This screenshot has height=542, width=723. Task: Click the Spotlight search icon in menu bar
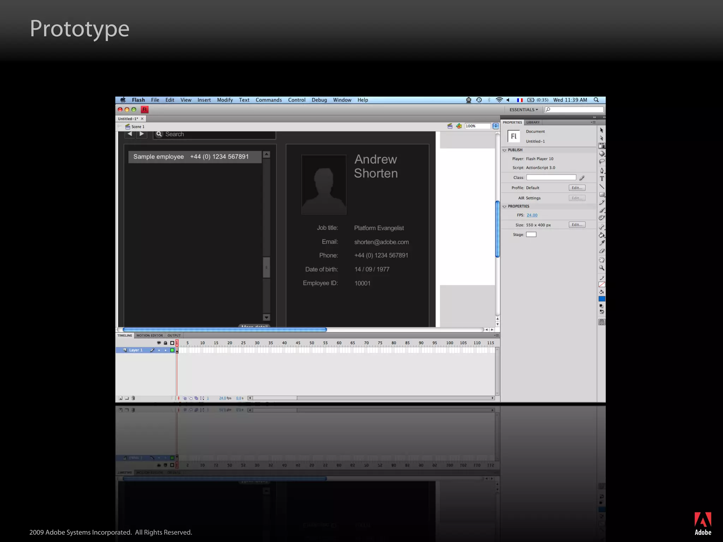click(x=596, y=100)
